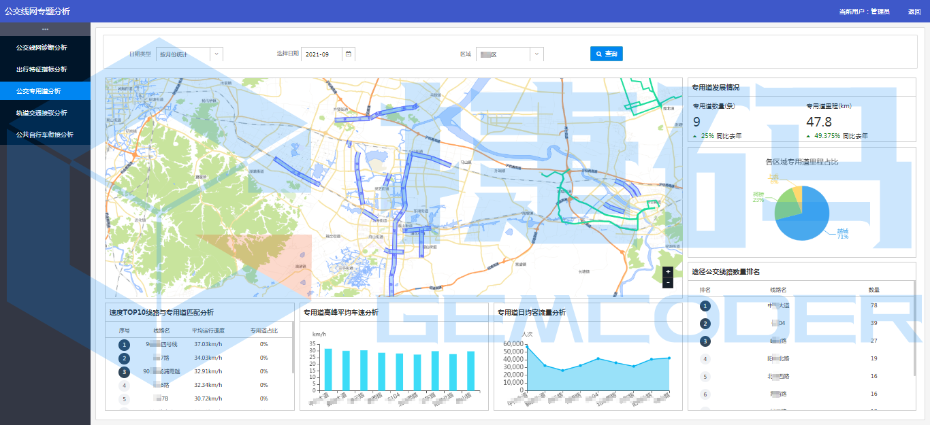
Task: Click the first data point on 日均客流量 line chart
Action: pyautogui.click(x=527, y=348)
